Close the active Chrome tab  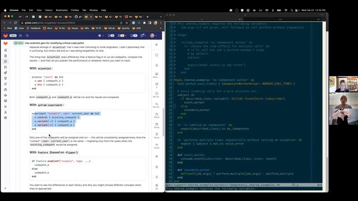pyautogui.click(x=91, y=17)
